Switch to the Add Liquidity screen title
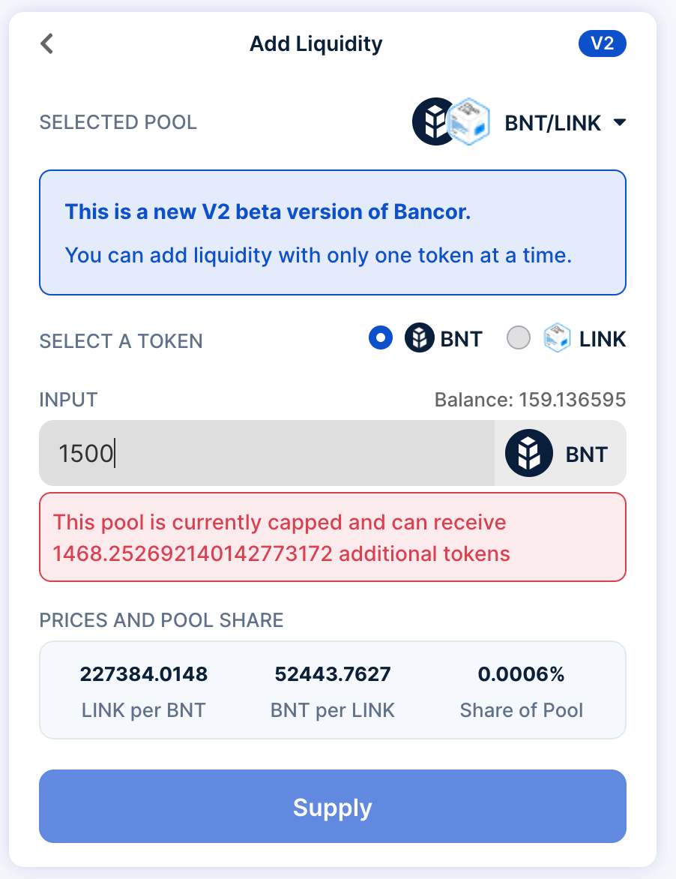 click(x=316, y=43)
